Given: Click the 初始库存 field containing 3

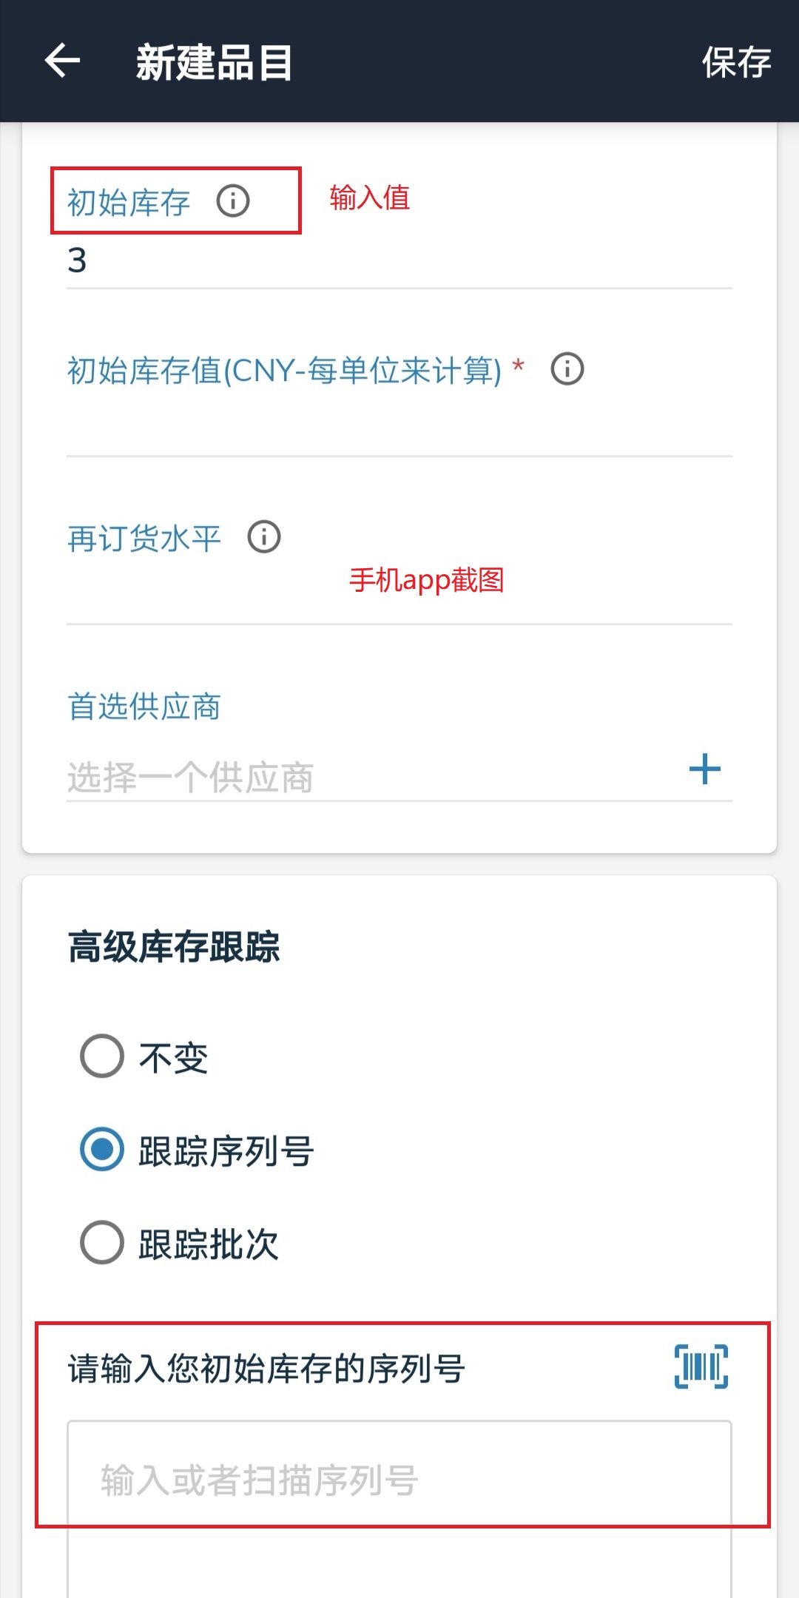Looking at the screenshot, I should click(399, 261).
